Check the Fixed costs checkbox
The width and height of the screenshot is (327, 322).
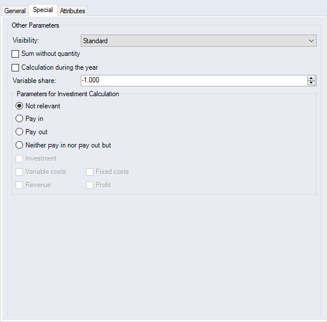89,172
